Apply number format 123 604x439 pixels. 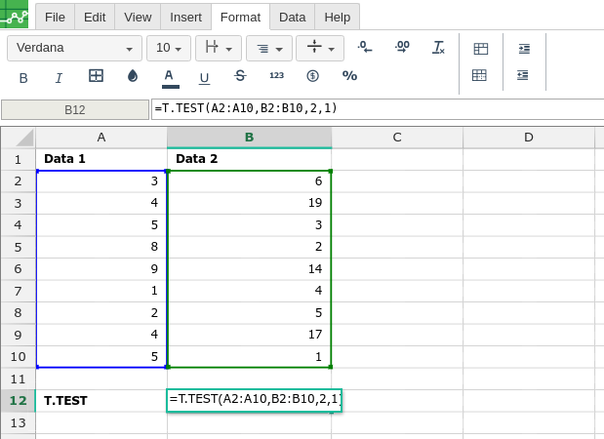(x=276, y=76)
